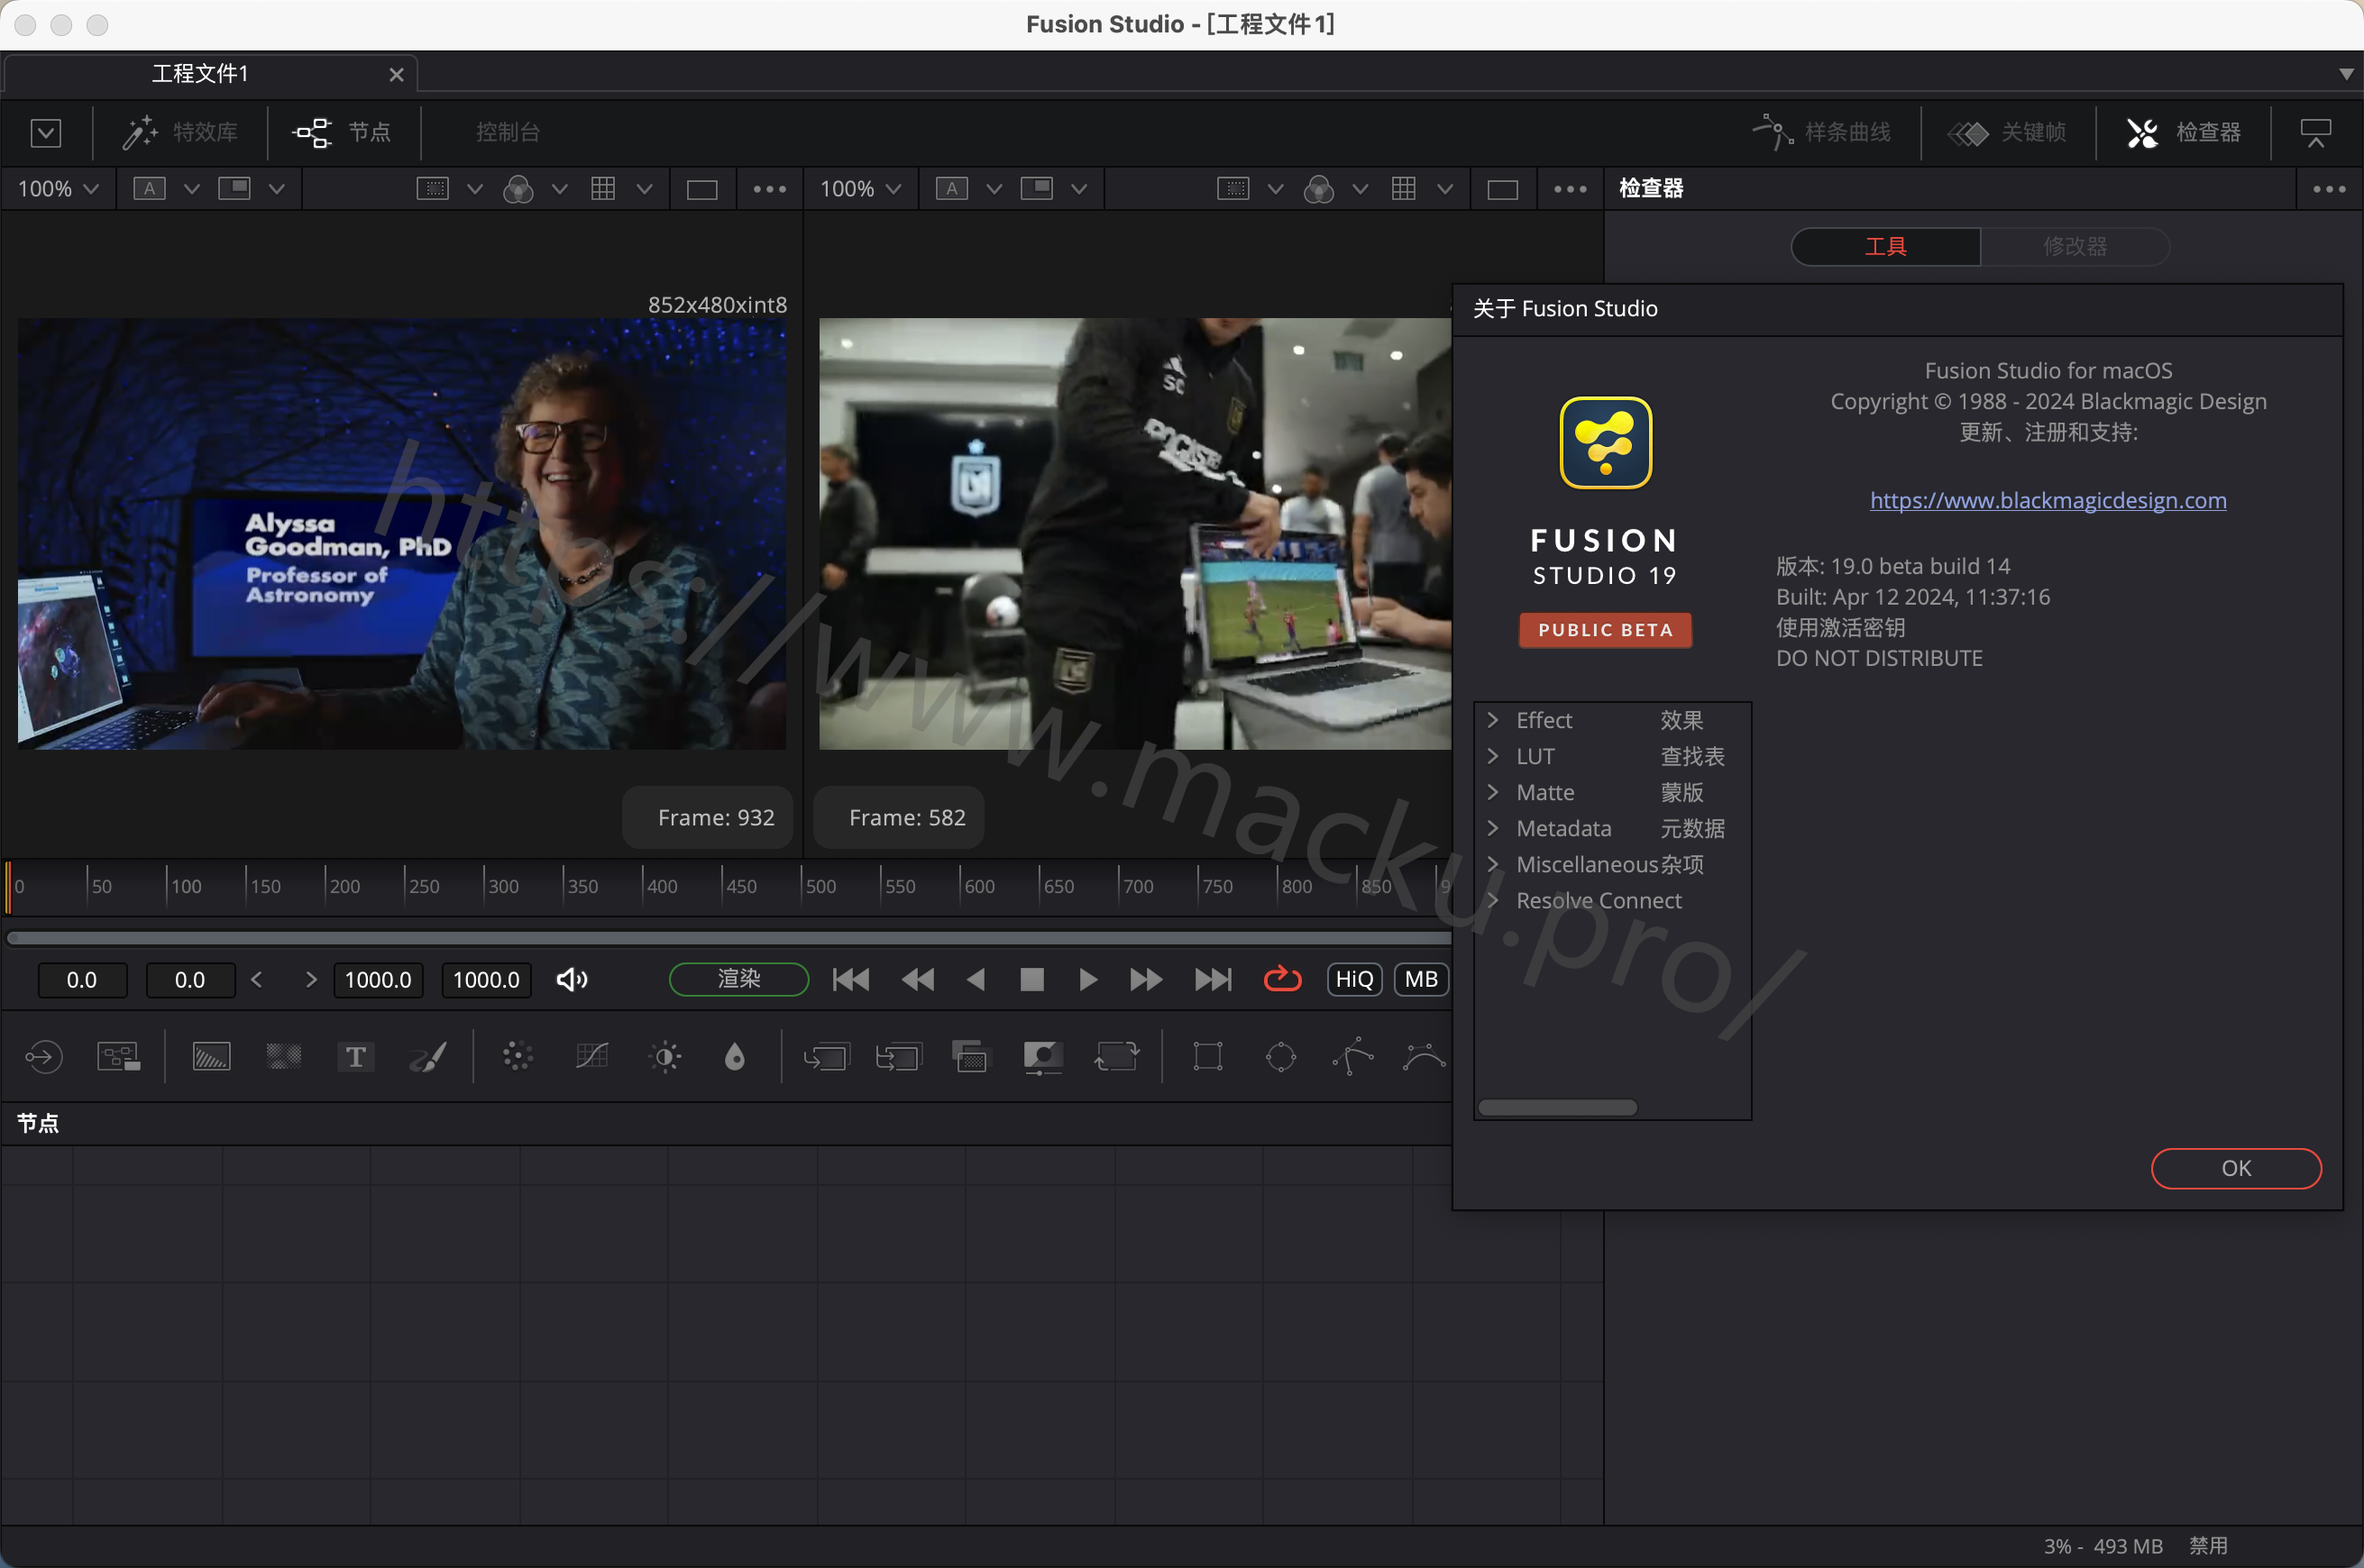The image size is (2364, 1568).
Task: Add a Rectangle mask tool
Action: tap(1208, 1057)
